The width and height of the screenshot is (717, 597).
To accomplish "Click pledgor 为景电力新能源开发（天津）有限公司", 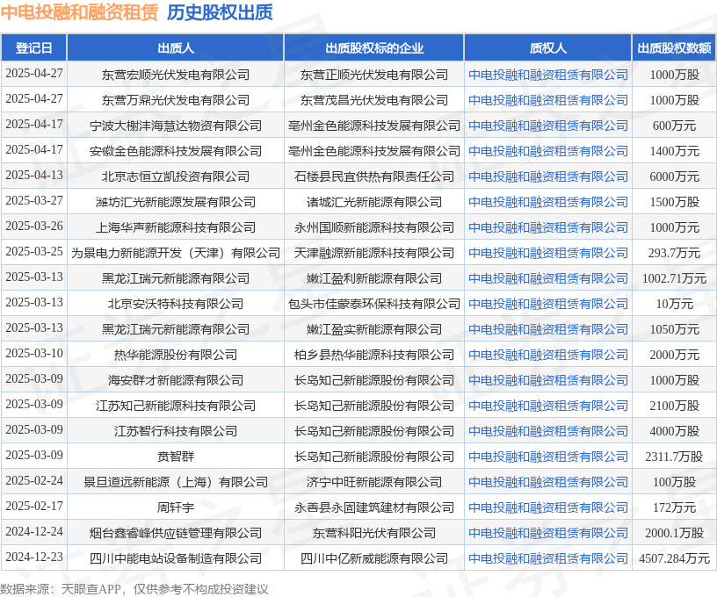I will (x=176, y=253).
